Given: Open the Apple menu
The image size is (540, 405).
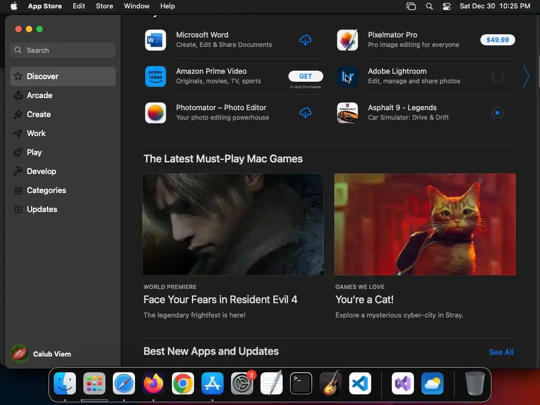Looking at the screenshot, I should click(14, 6).
